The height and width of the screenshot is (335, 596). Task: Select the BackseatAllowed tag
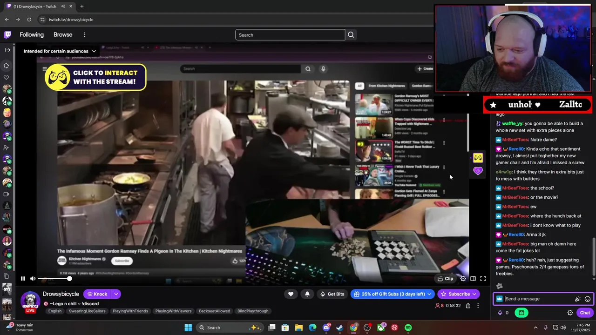[215, 311]
